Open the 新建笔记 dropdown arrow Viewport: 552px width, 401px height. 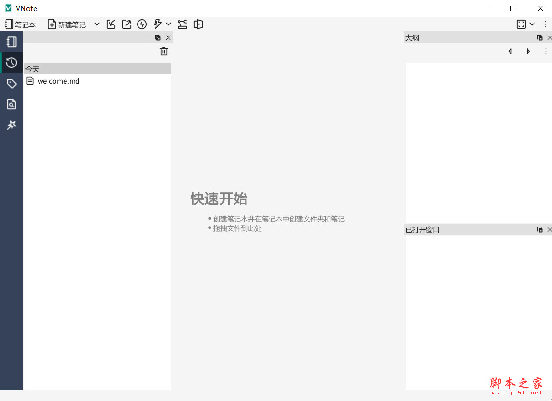pyautogui.click(x=96, y=24)
